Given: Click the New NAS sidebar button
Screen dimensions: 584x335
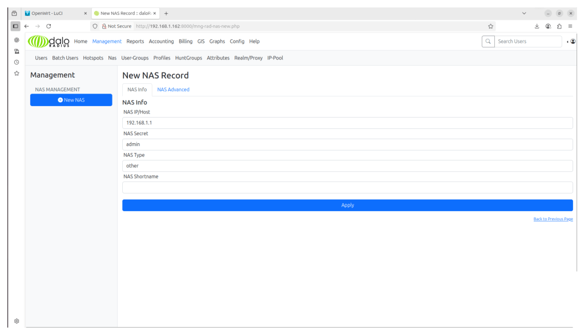Looking at the screenshot, I should point(71,100).
